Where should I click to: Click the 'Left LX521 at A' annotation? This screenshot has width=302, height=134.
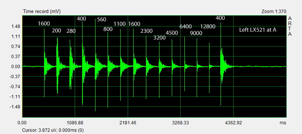[258, 30]
